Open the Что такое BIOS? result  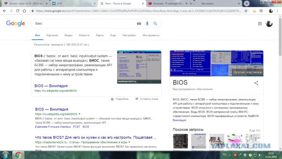click(x=96, y=137)
